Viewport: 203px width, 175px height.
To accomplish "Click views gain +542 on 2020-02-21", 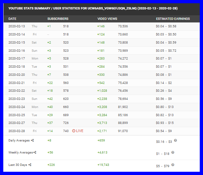I will [101, 83].
